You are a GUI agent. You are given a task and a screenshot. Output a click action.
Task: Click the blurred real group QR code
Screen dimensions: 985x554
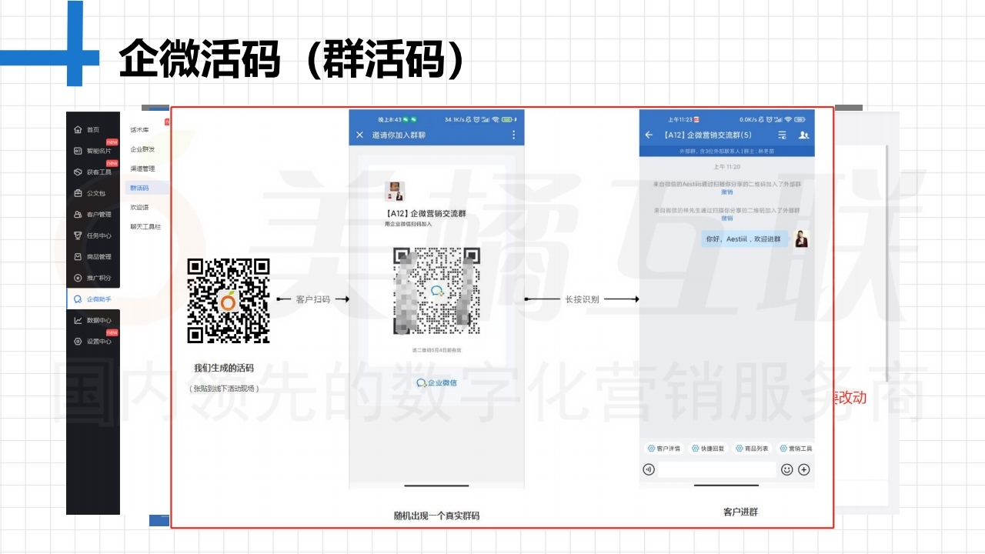pos(436,291)
